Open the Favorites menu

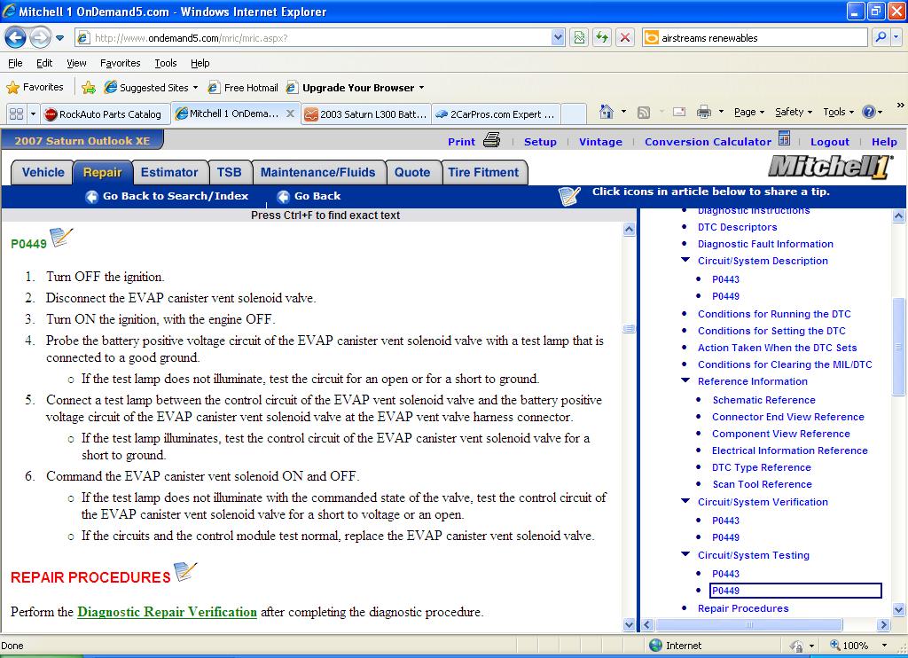[120, 63]
